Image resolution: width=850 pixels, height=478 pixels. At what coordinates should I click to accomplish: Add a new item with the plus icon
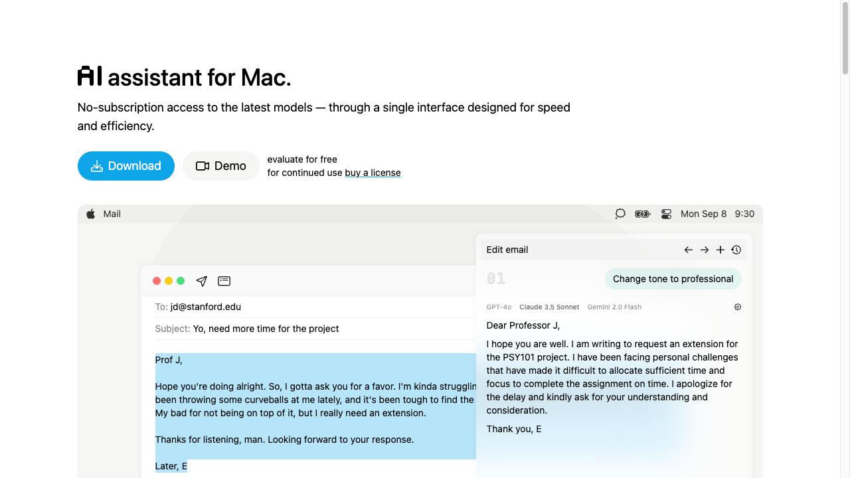pos(721,250)
